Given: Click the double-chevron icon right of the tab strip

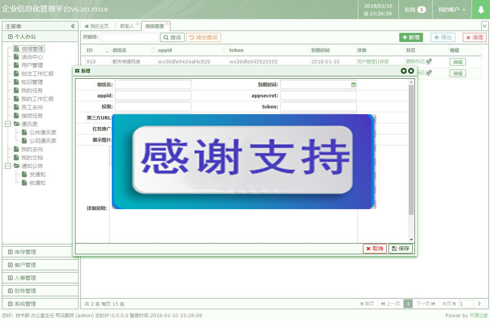Looking at the screenshot, I should (484, 26).
